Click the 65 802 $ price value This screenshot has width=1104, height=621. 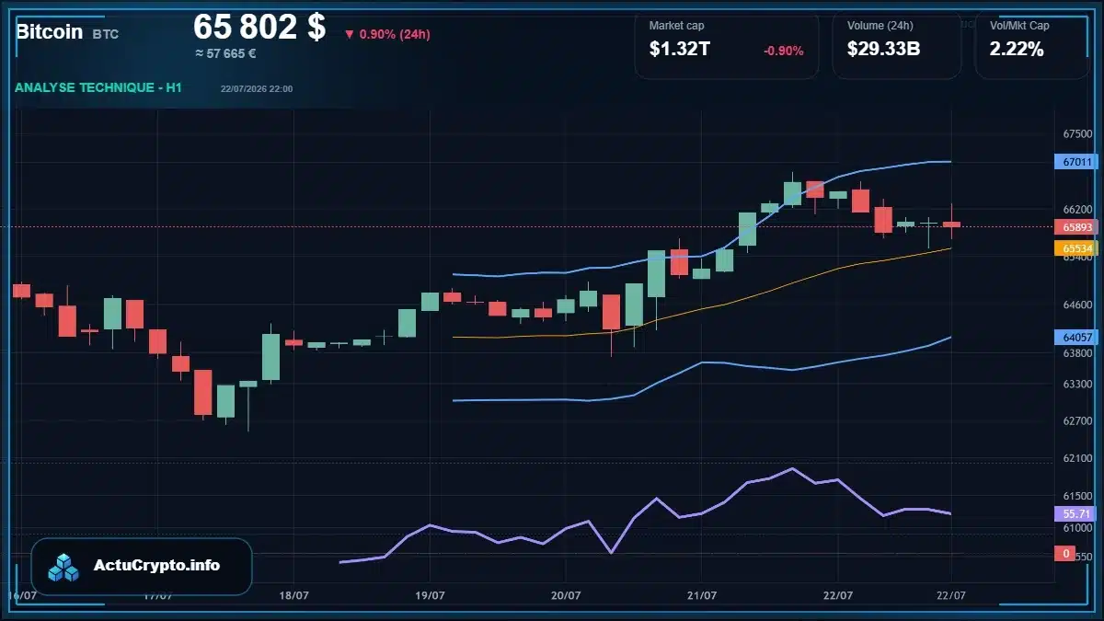(259, 27)
